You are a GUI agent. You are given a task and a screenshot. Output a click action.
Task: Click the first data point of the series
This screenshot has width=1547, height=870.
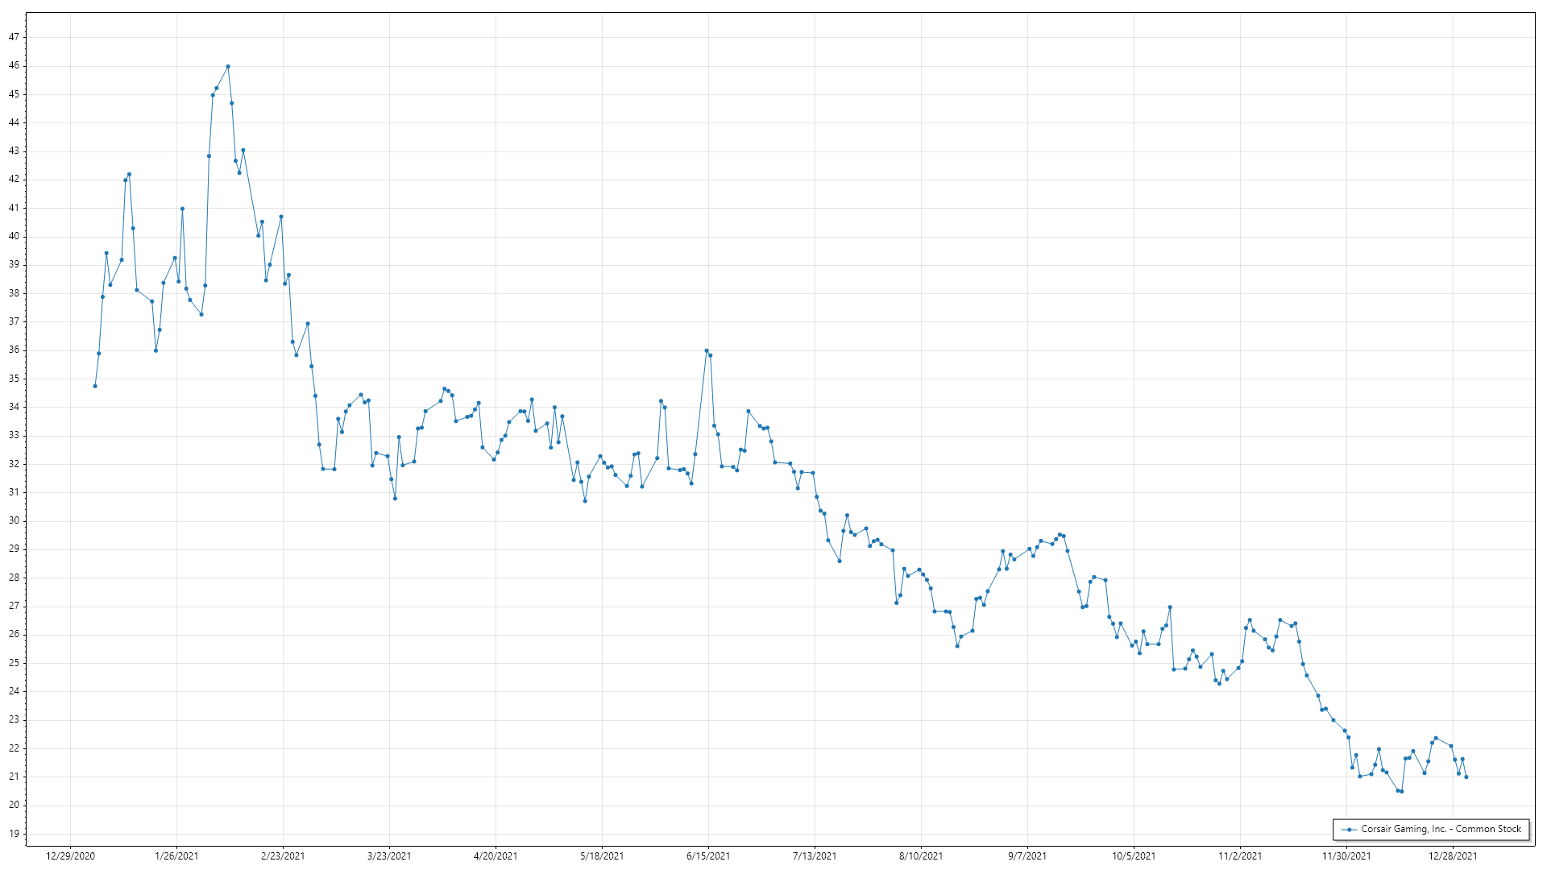[95, 387]
